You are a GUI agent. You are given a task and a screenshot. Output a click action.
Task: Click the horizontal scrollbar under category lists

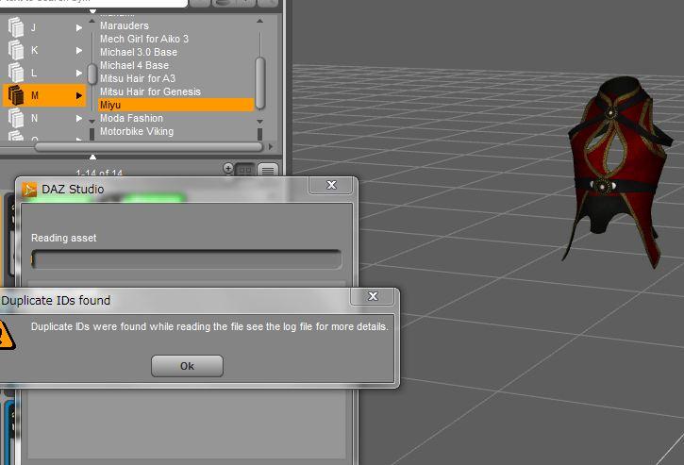point(149,146)
